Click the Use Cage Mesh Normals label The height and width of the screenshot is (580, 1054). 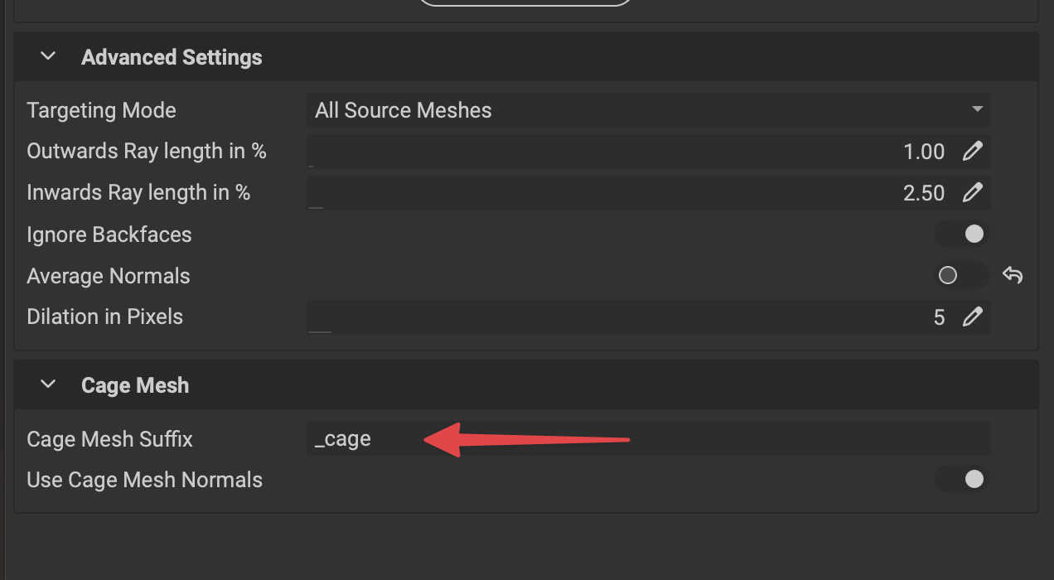144,480
